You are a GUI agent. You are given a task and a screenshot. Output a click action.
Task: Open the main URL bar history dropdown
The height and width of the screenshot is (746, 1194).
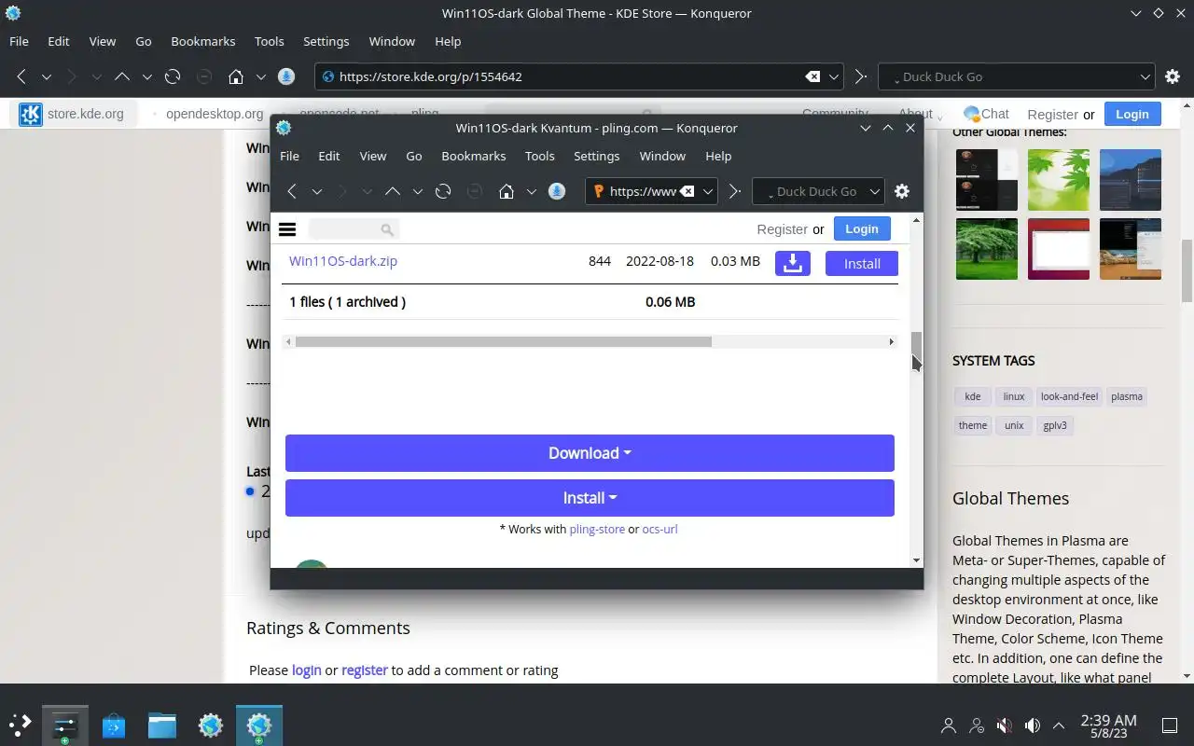click(835, 76)
